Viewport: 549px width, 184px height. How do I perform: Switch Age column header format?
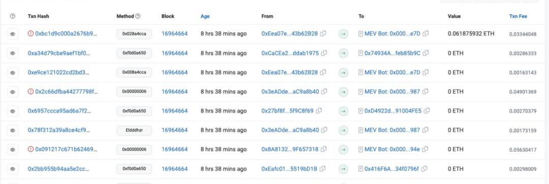click(205, 16)
